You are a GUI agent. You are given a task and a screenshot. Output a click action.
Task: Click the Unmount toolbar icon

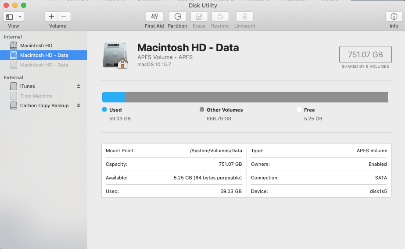(245, 17)
